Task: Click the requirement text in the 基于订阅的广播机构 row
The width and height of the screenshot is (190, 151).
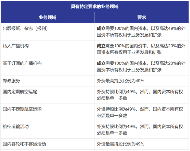Action: pos(141,67)
